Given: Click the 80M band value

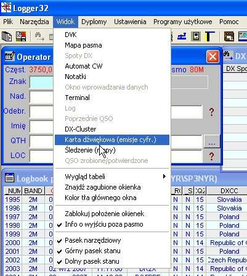Looking at the screenshot, I should [196, 70].
